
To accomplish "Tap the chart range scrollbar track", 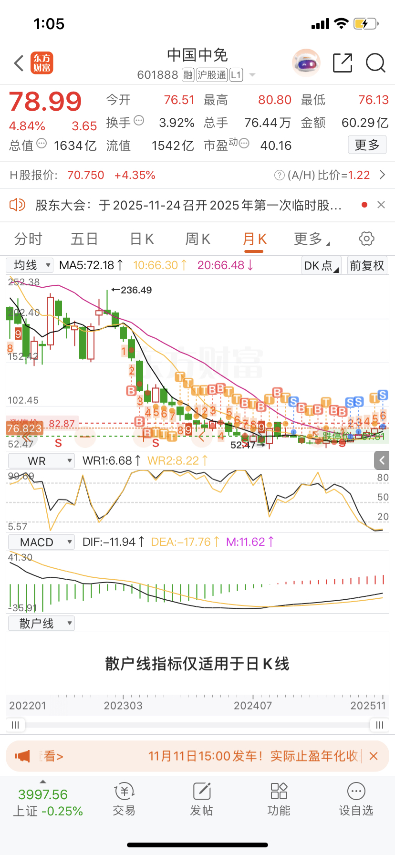I will pos(197,725).
